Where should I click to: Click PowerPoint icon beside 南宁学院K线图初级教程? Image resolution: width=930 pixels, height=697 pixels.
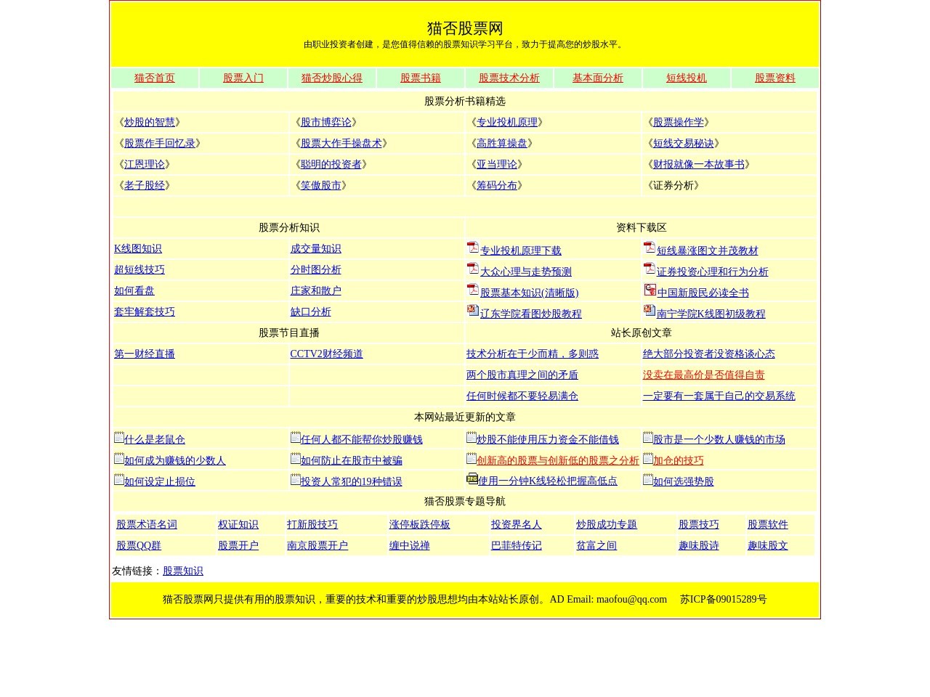click(x=649, y=311)
